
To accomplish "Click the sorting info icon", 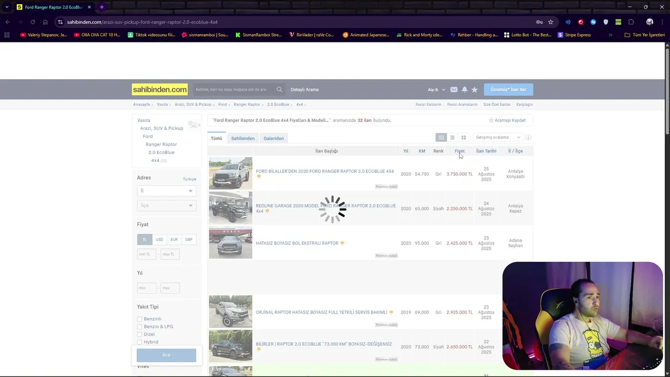I will point(528,137).
